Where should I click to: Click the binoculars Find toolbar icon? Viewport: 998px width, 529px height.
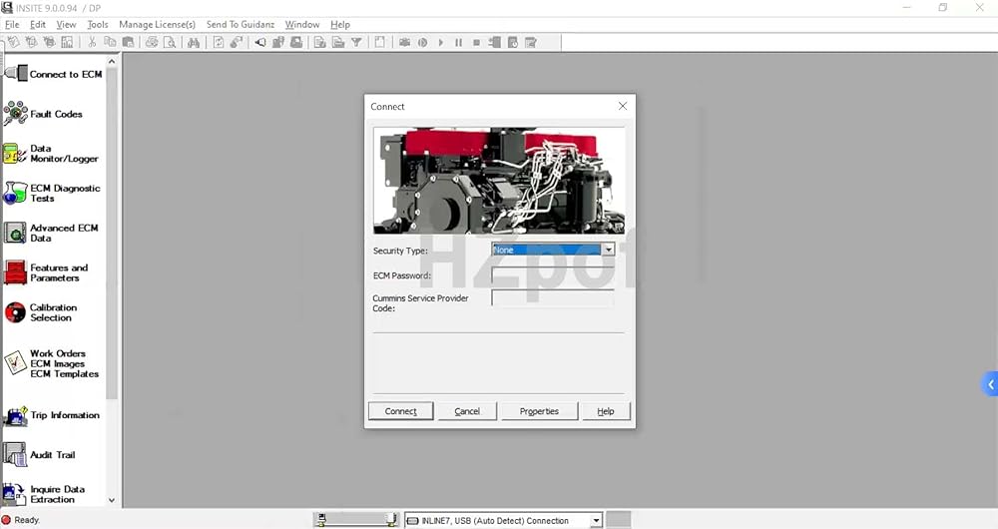tap(194, 43)
